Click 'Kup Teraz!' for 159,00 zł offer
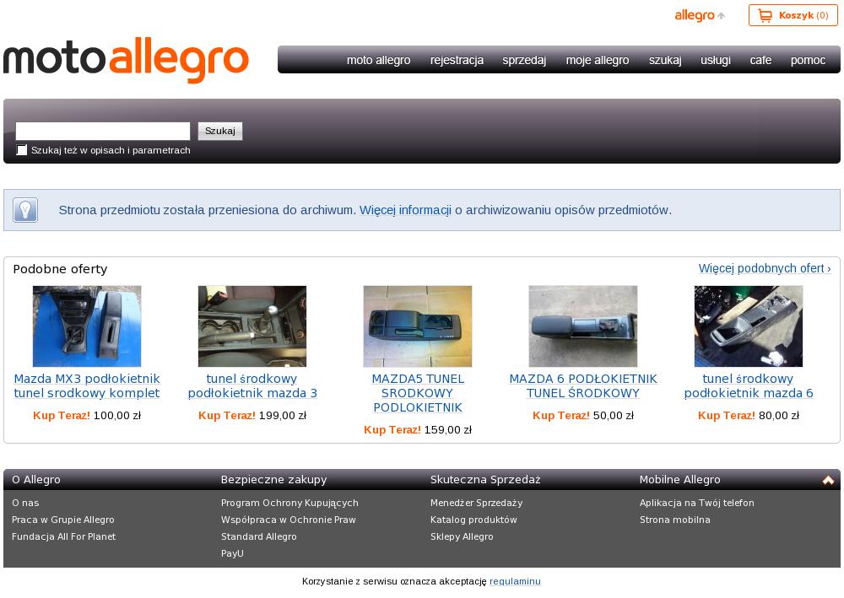 tap(392, 429)
